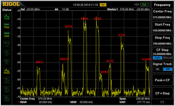The height and width of the screenshot is (106, 175).
Task: Click the KSDK signal peak on trace
Action: [96, 17]
